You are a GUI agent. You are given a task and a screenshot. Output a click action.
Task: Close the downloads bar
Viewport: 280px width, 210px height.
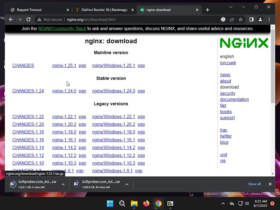(270, 184)
